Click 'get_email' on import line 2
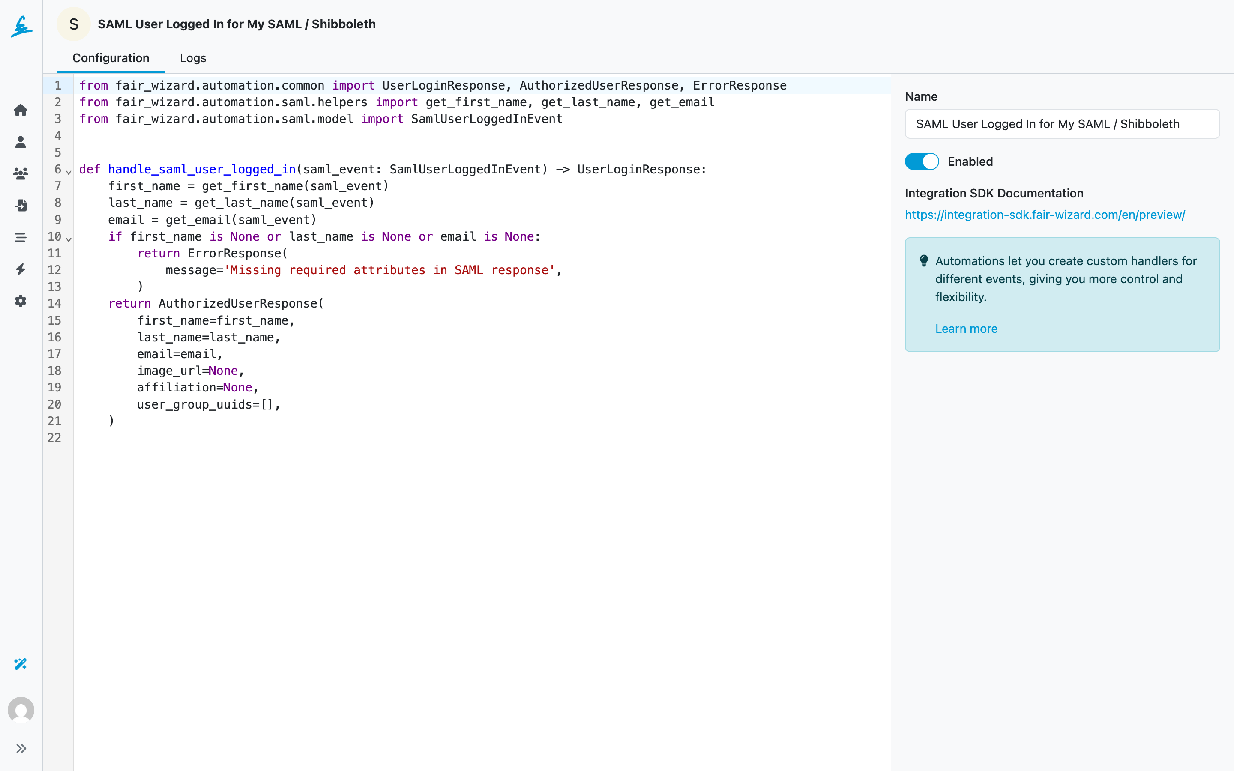Screen dimensions: 1234x771 tap(682, 102)
